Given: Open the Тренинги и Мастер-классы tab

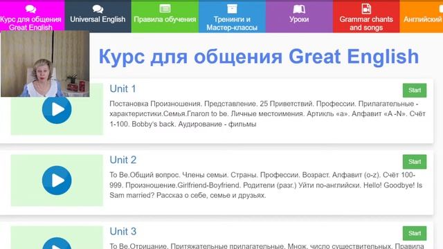Looking at the screenshot, I should (232, 17).
